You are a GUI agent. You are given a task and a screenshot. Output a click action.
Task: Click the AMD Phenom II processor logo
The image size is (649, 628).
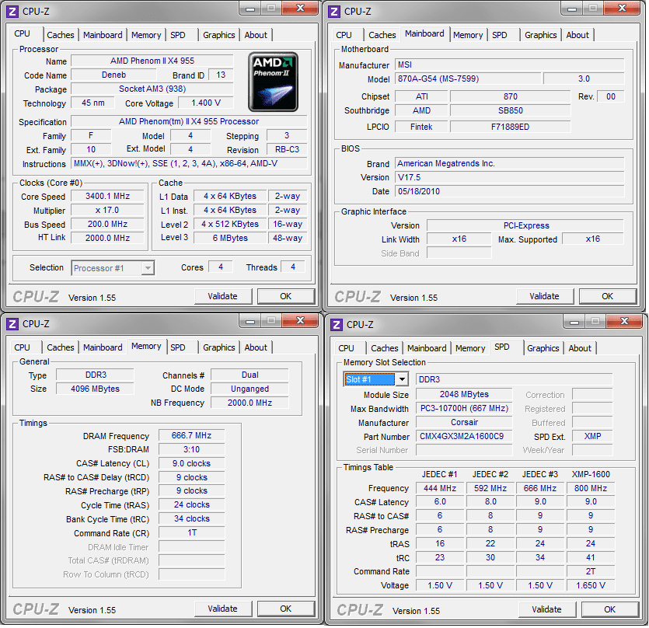[273, 82]
